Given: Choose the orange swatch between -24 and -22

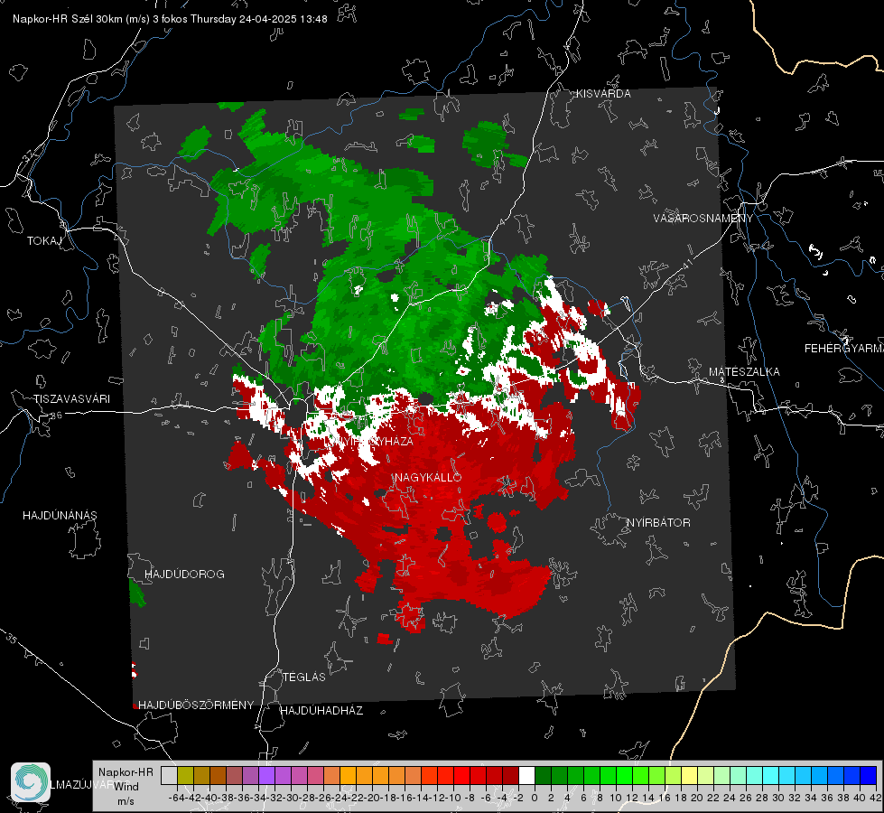Looking at the screenshot, I should (x=348, y=775).
